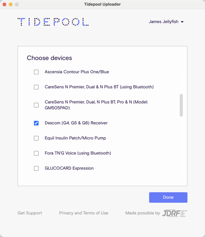Check Ascensia Contour Plus One/Blue

click(36, 72)
